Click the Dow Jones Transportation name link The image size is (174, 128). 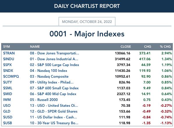tap(54, 53)
